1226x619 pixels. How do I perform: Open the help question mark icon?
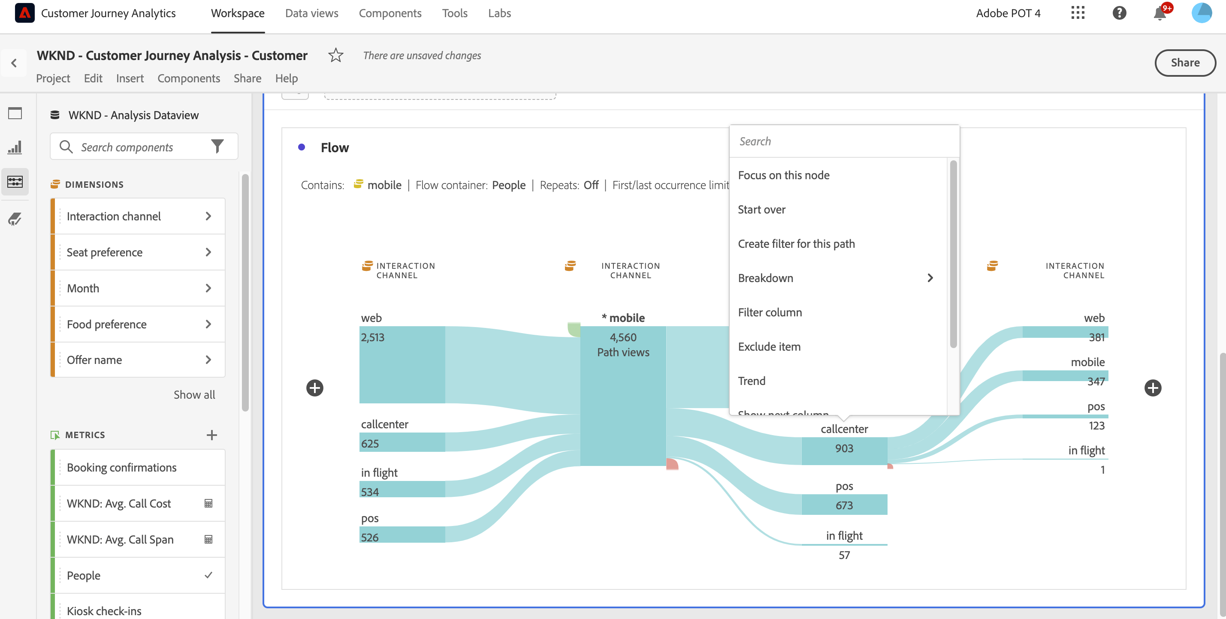[x=1119, y=13]
